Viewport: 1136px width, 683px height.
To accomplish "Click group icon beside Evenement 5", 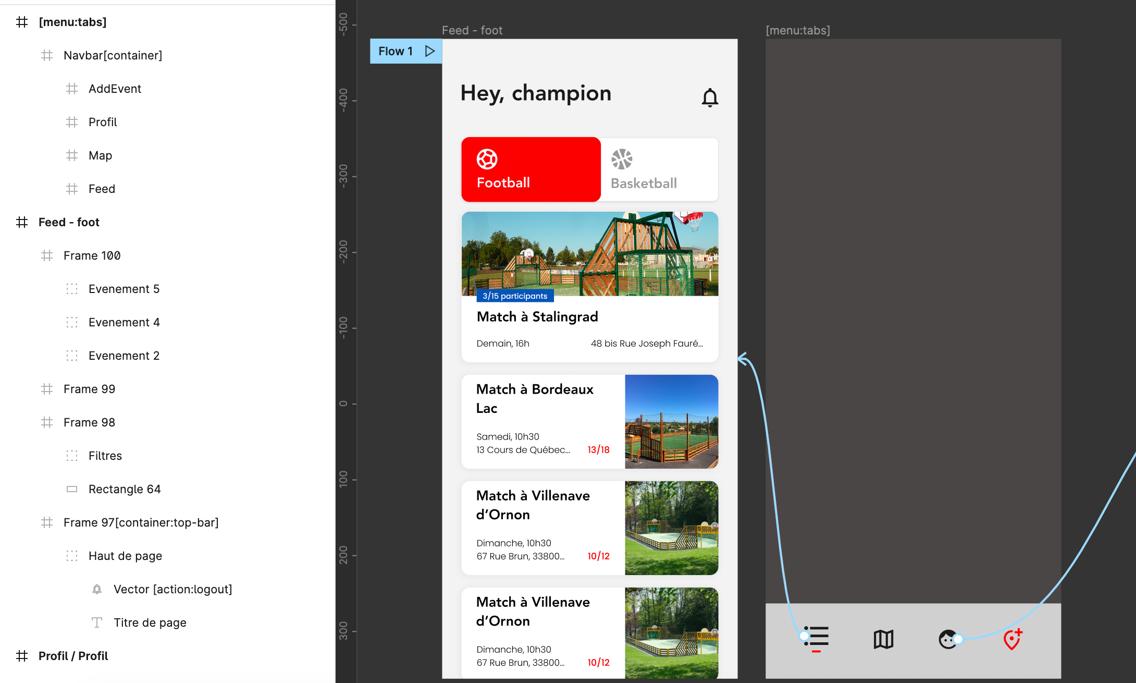I will [72, 289].
